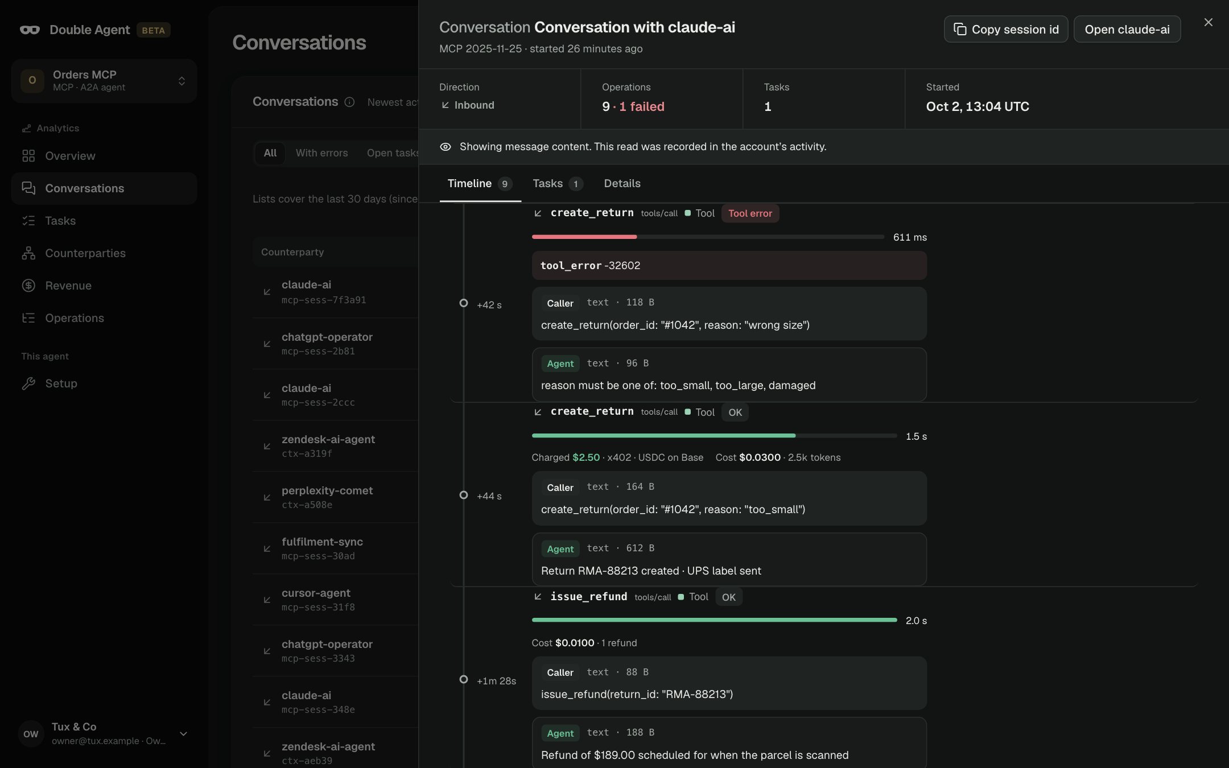
Task: Click the Tasks checklist icon
Action: click(x=28, y=221)
